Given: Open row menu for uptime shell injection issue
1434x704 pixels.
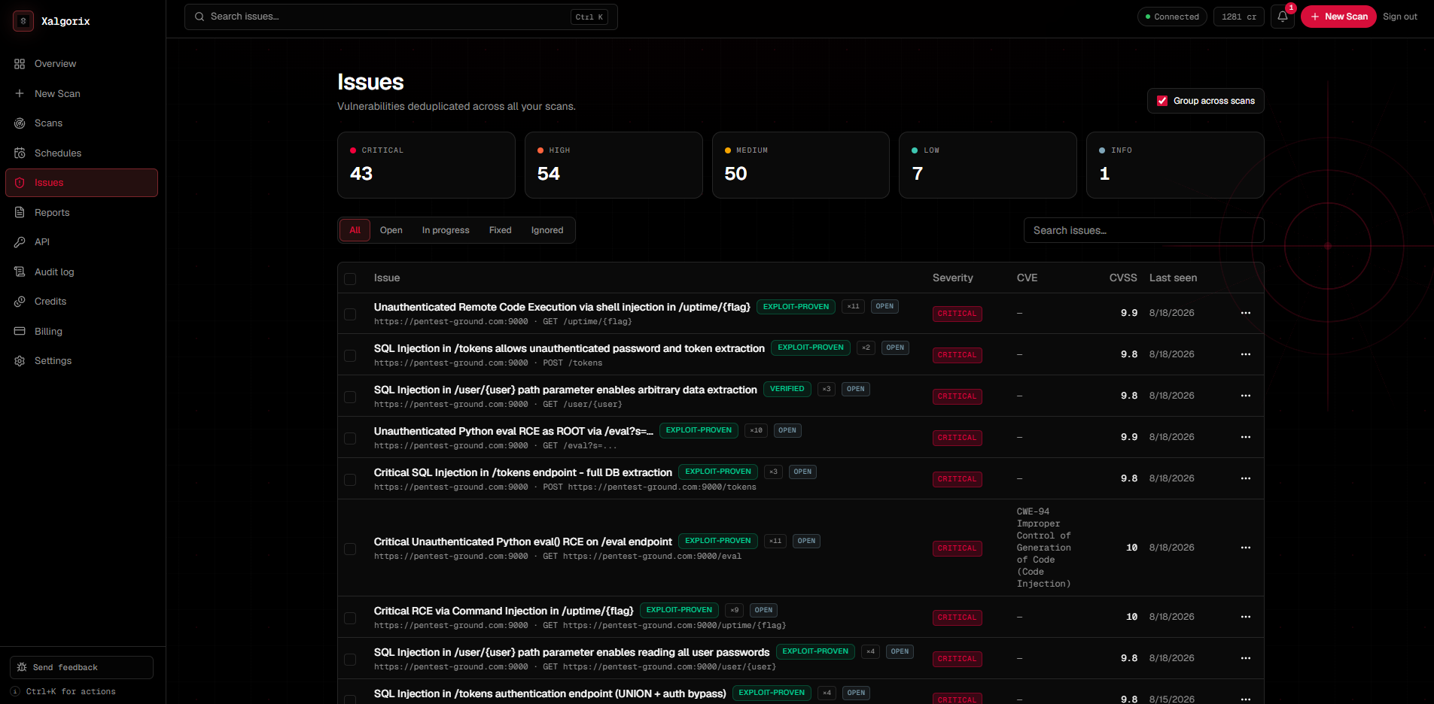Looking at the screenshot, I should (1246, 313).
